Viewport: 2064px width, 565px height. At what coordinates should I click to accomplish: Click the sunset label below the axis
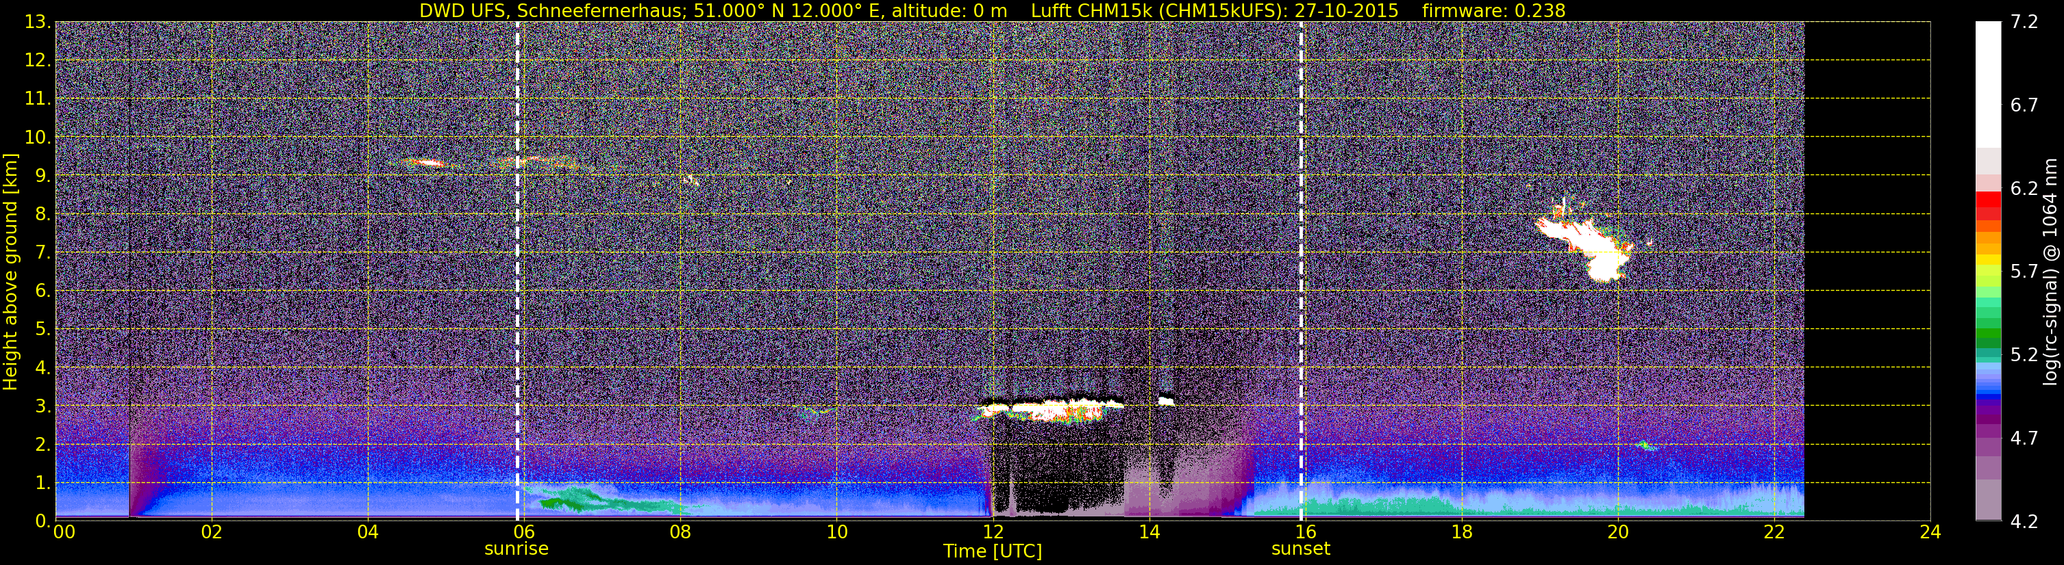pos(1300,549)
